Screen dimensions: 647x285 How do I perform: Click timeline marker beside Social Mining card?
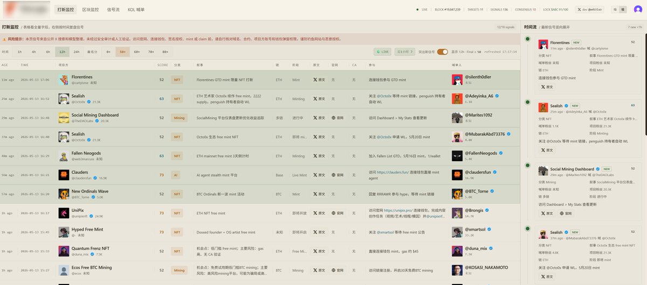point(527,165)
